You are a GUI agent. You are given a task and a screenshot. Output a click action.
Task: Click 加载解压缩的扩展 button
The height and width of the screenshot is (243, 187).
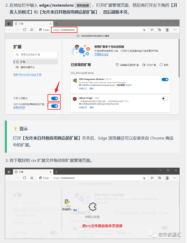(x=127, y=65)
